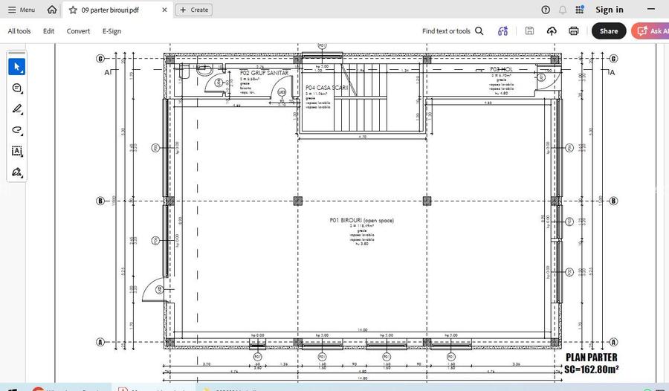Click the save disk icon

tap(529, 31)
